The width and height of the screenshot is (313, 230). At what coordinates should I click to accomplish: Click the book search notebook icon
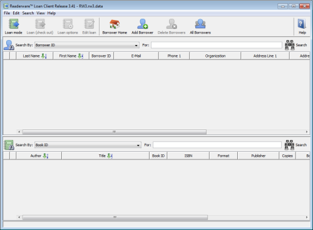pyautogui.click(x=9, y=145)
